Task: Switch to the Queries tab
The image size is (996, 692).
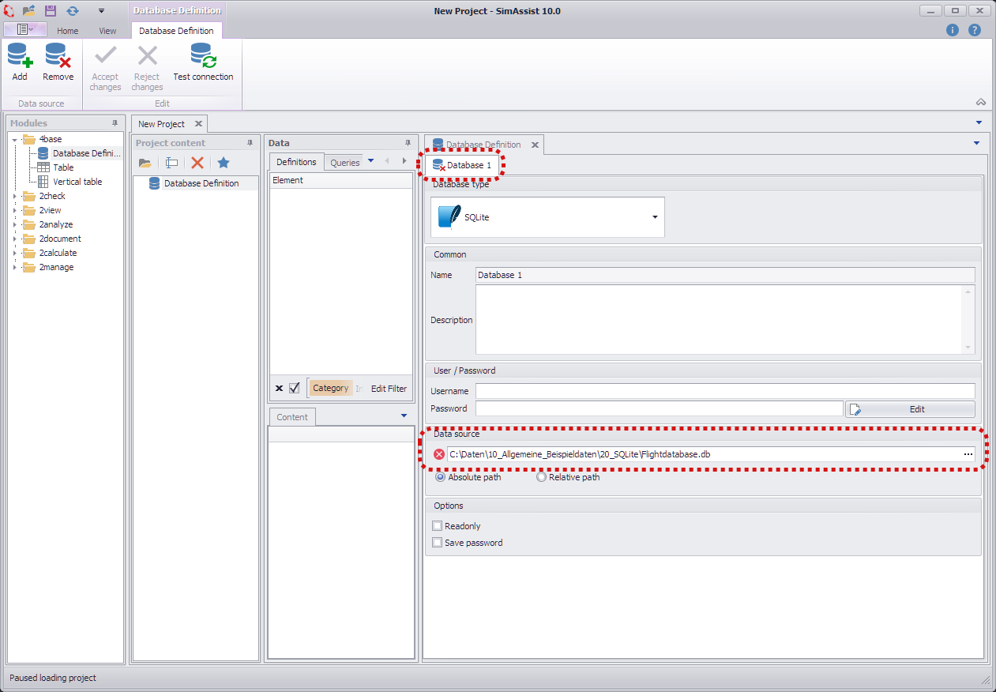Action: [344, 163]
